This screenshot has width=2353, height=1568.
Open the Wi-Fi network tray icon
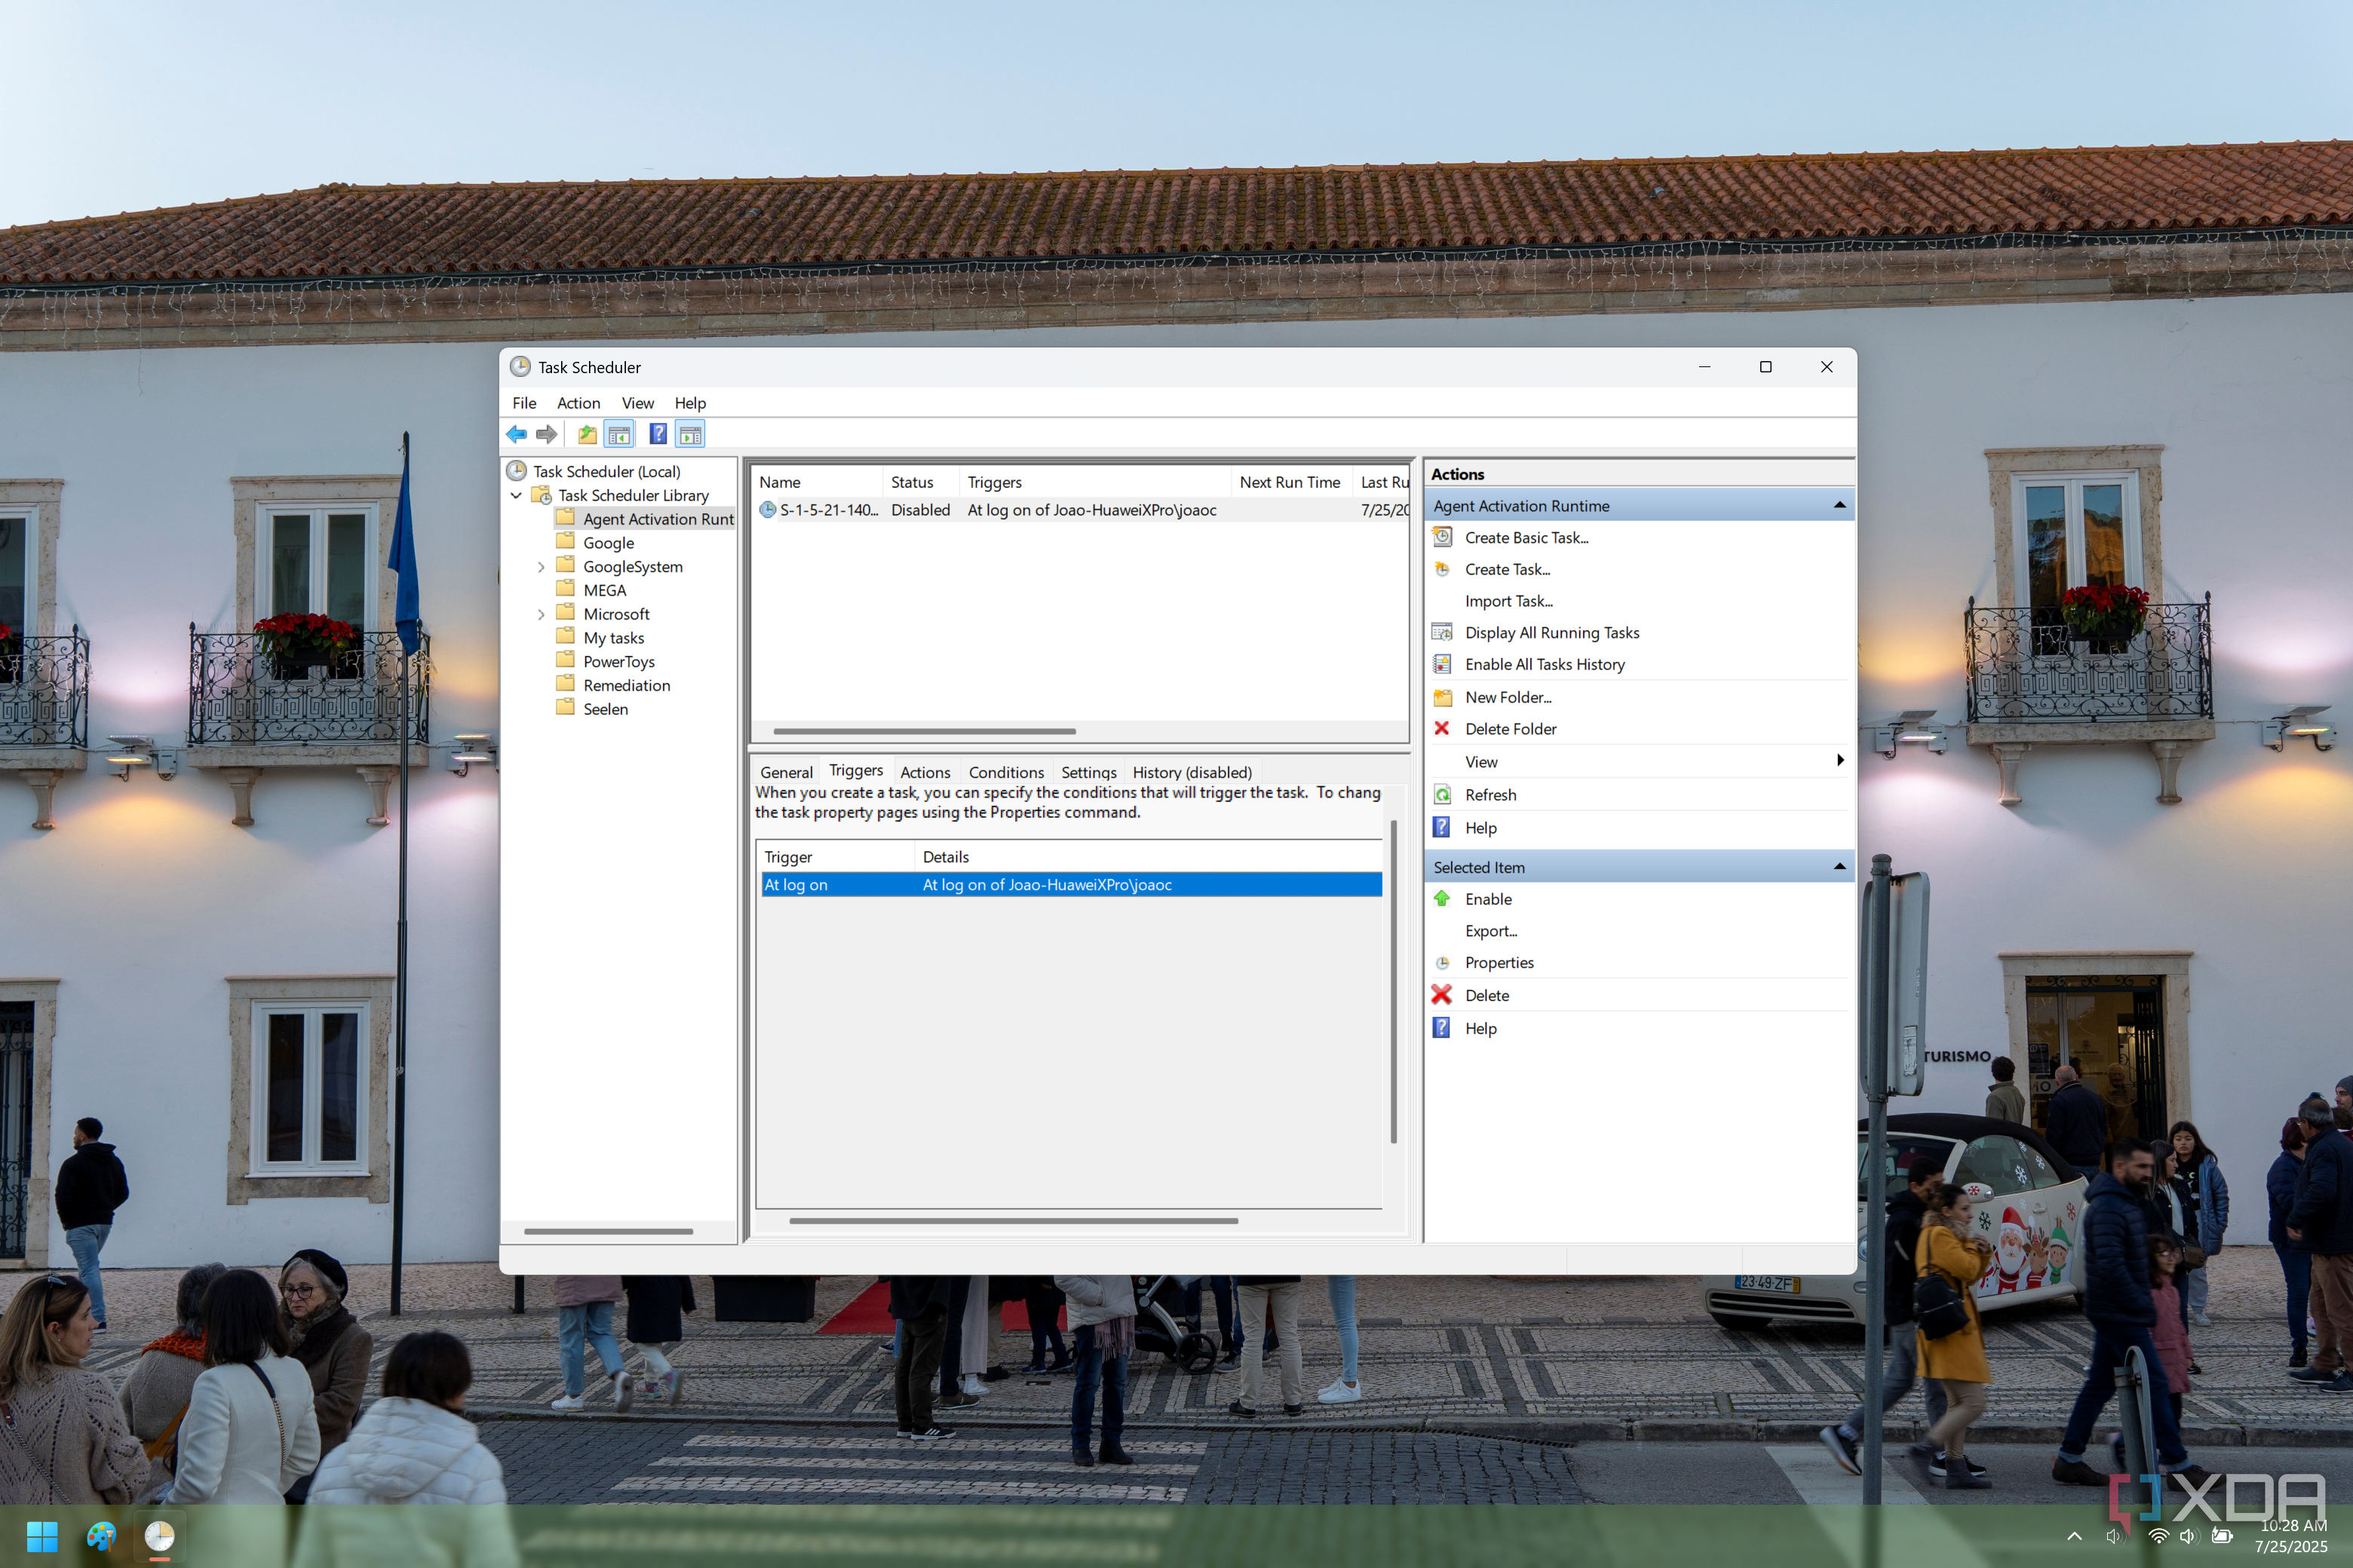pos(2159,1536)
